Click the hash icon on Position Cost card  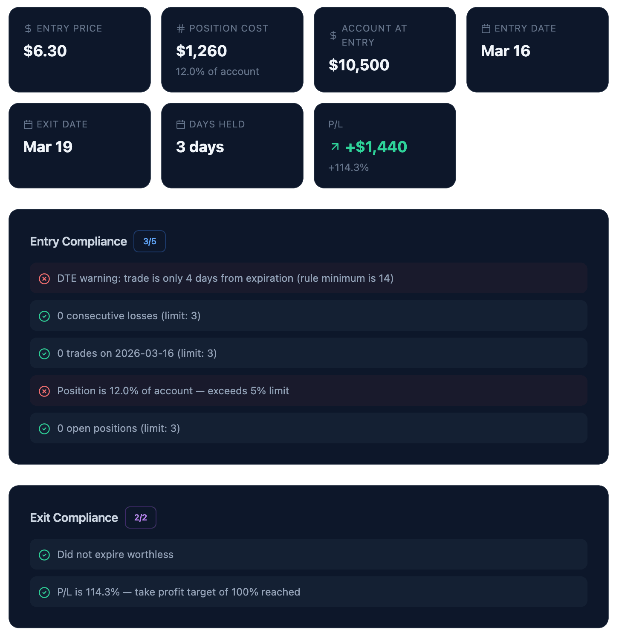click(180, 29)
